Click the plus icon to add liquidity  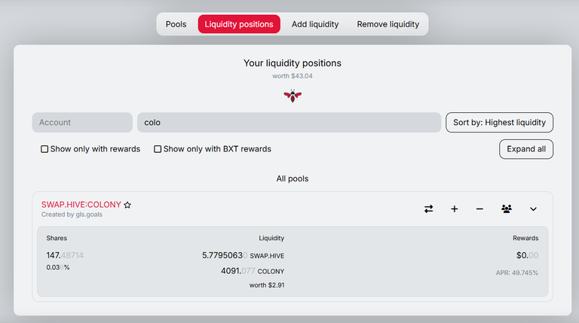click(454, 209)
